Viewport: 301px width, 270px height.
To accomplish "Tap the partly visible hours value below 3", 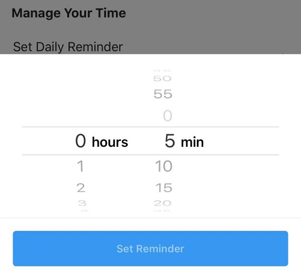I will [x=81, y=211].
